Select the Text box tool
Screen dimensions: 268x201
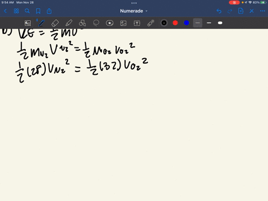(x=137, y=23)
